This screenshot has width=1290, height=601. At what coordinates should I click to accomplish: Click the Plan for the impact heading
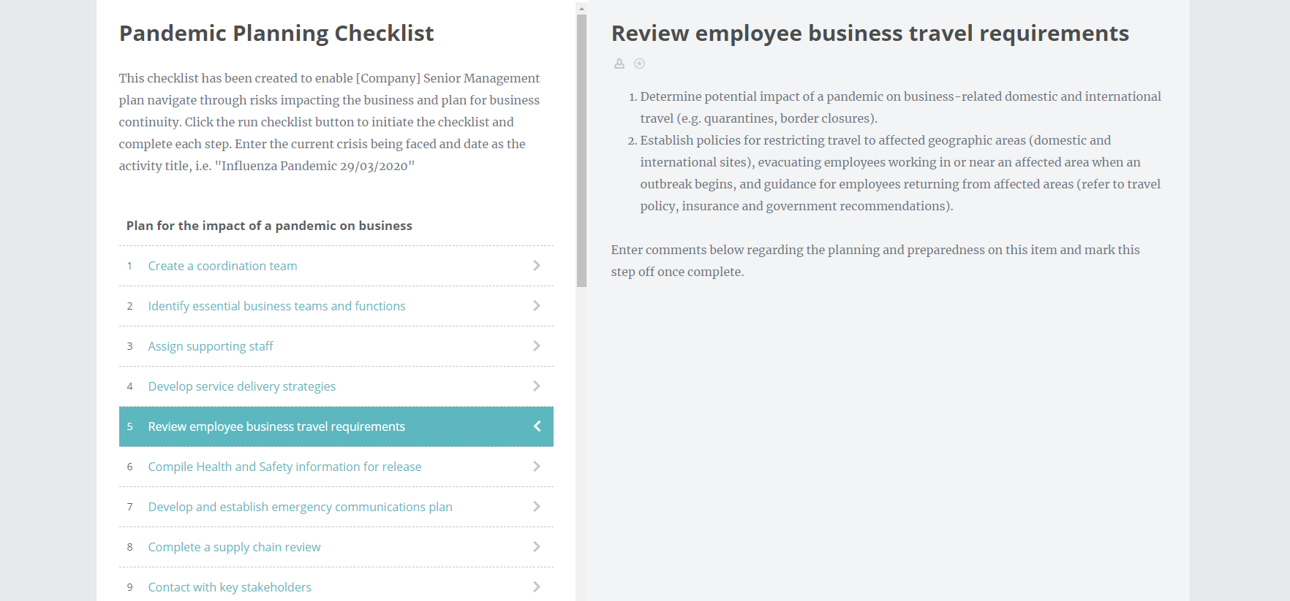click(x=269, y=226)
